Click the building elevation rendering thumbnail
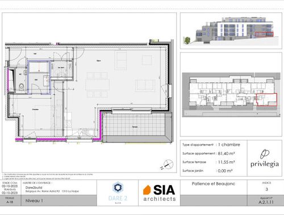 tap(231, 31)
